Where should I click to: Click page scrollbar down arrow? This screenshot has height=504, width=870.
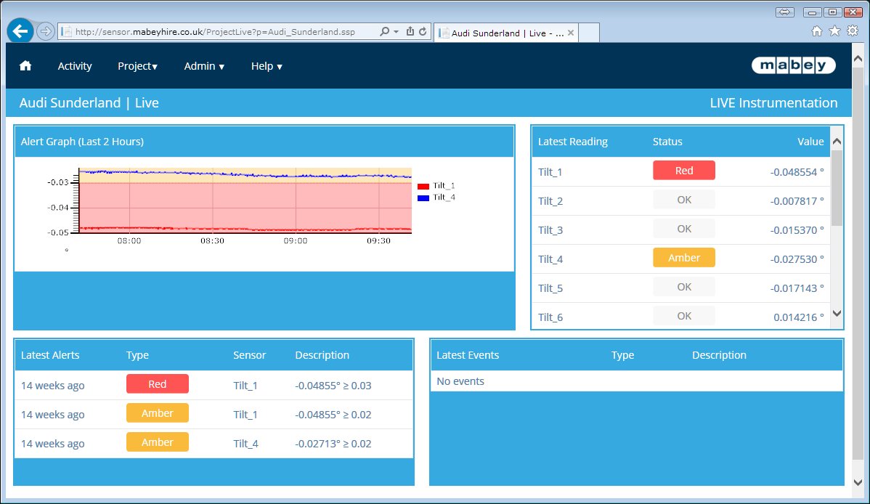coord(858,482)
